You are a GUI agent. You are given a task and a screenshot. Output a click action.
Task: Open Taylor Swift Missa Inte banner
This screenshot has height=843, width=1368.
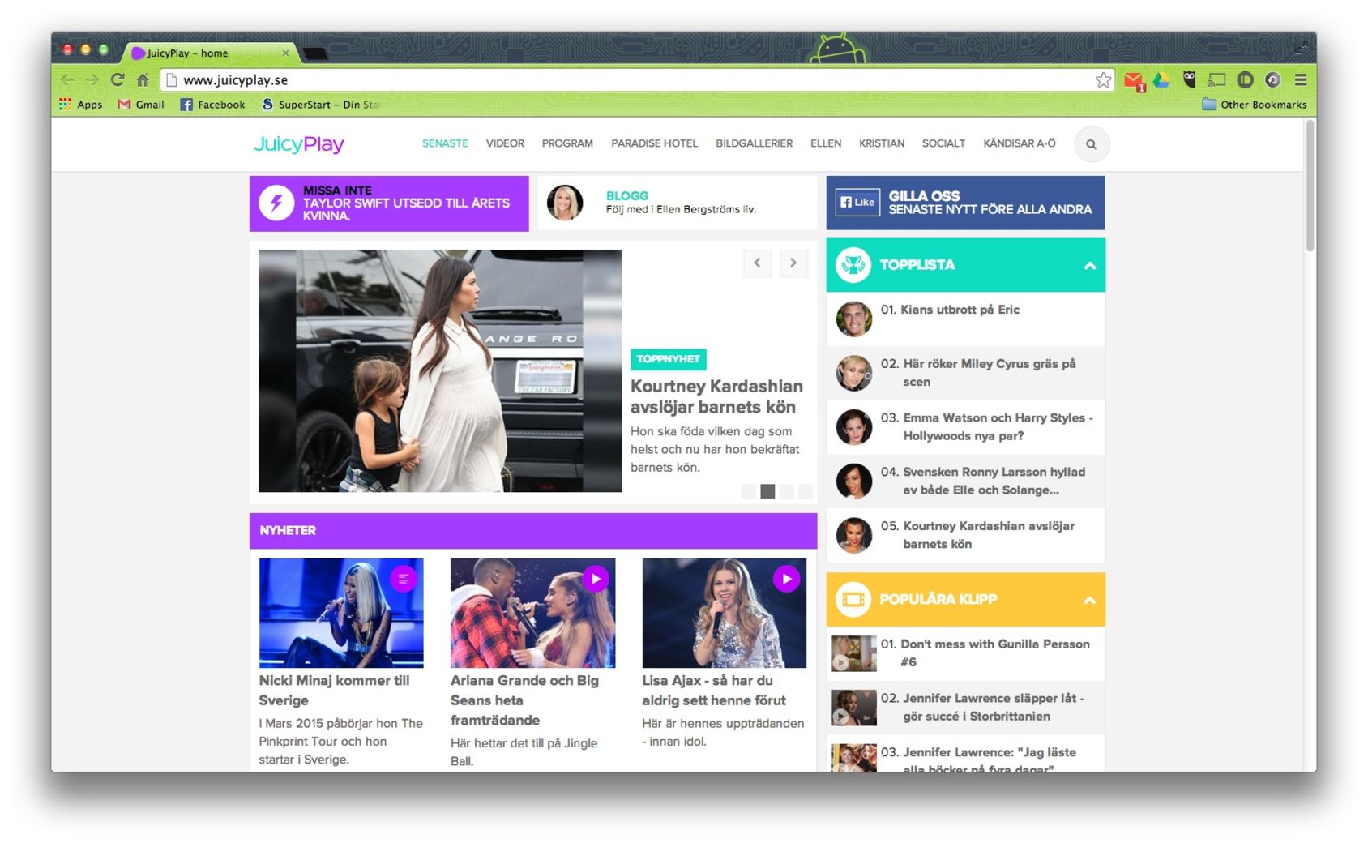click(389, 203)
